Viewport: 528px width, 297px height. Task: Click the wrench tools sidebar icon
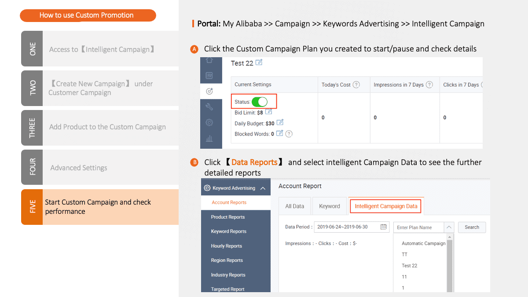tap(209, 106)
